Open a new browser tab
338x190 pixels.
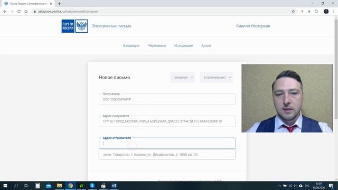coord(59,4)
